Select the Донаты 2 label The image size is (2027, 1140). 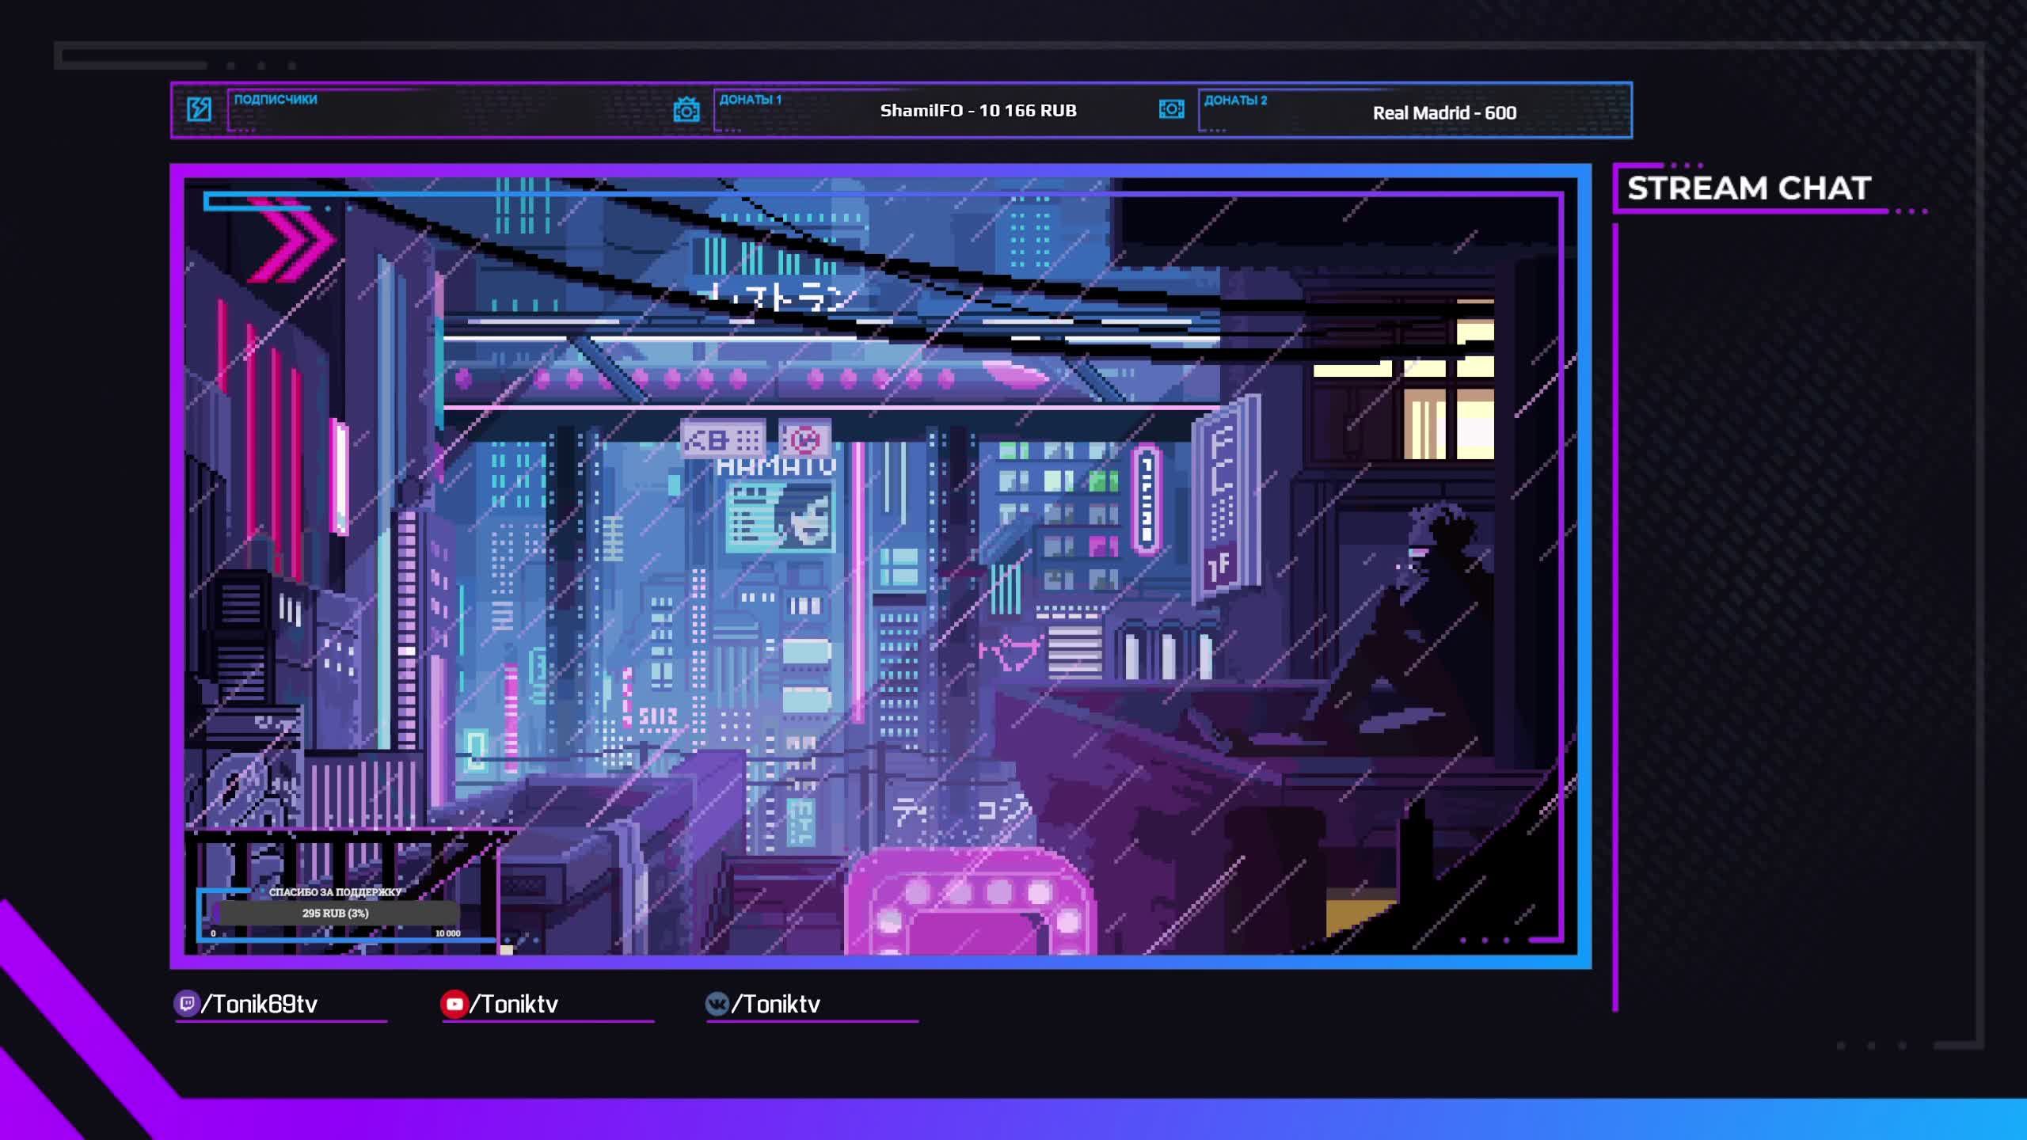click(x=1236, y=101)
